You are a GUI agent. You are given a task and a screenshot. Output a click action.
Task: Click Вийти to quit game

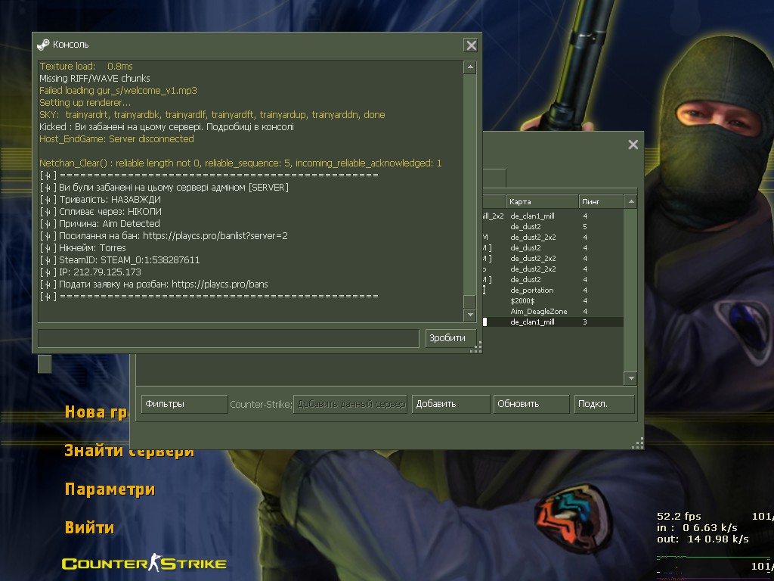coord(89,527)
